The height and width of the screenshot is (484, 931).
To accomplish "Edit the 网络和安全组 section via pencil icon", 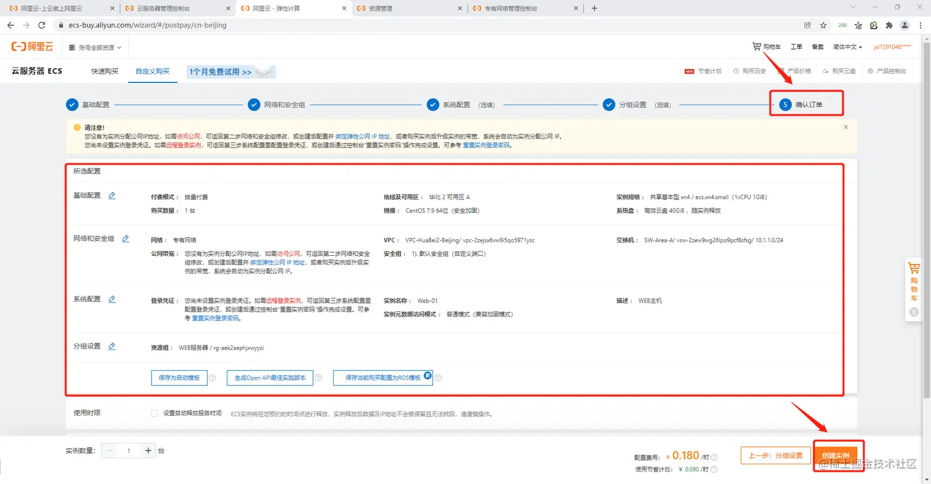I will coord(126,239).
